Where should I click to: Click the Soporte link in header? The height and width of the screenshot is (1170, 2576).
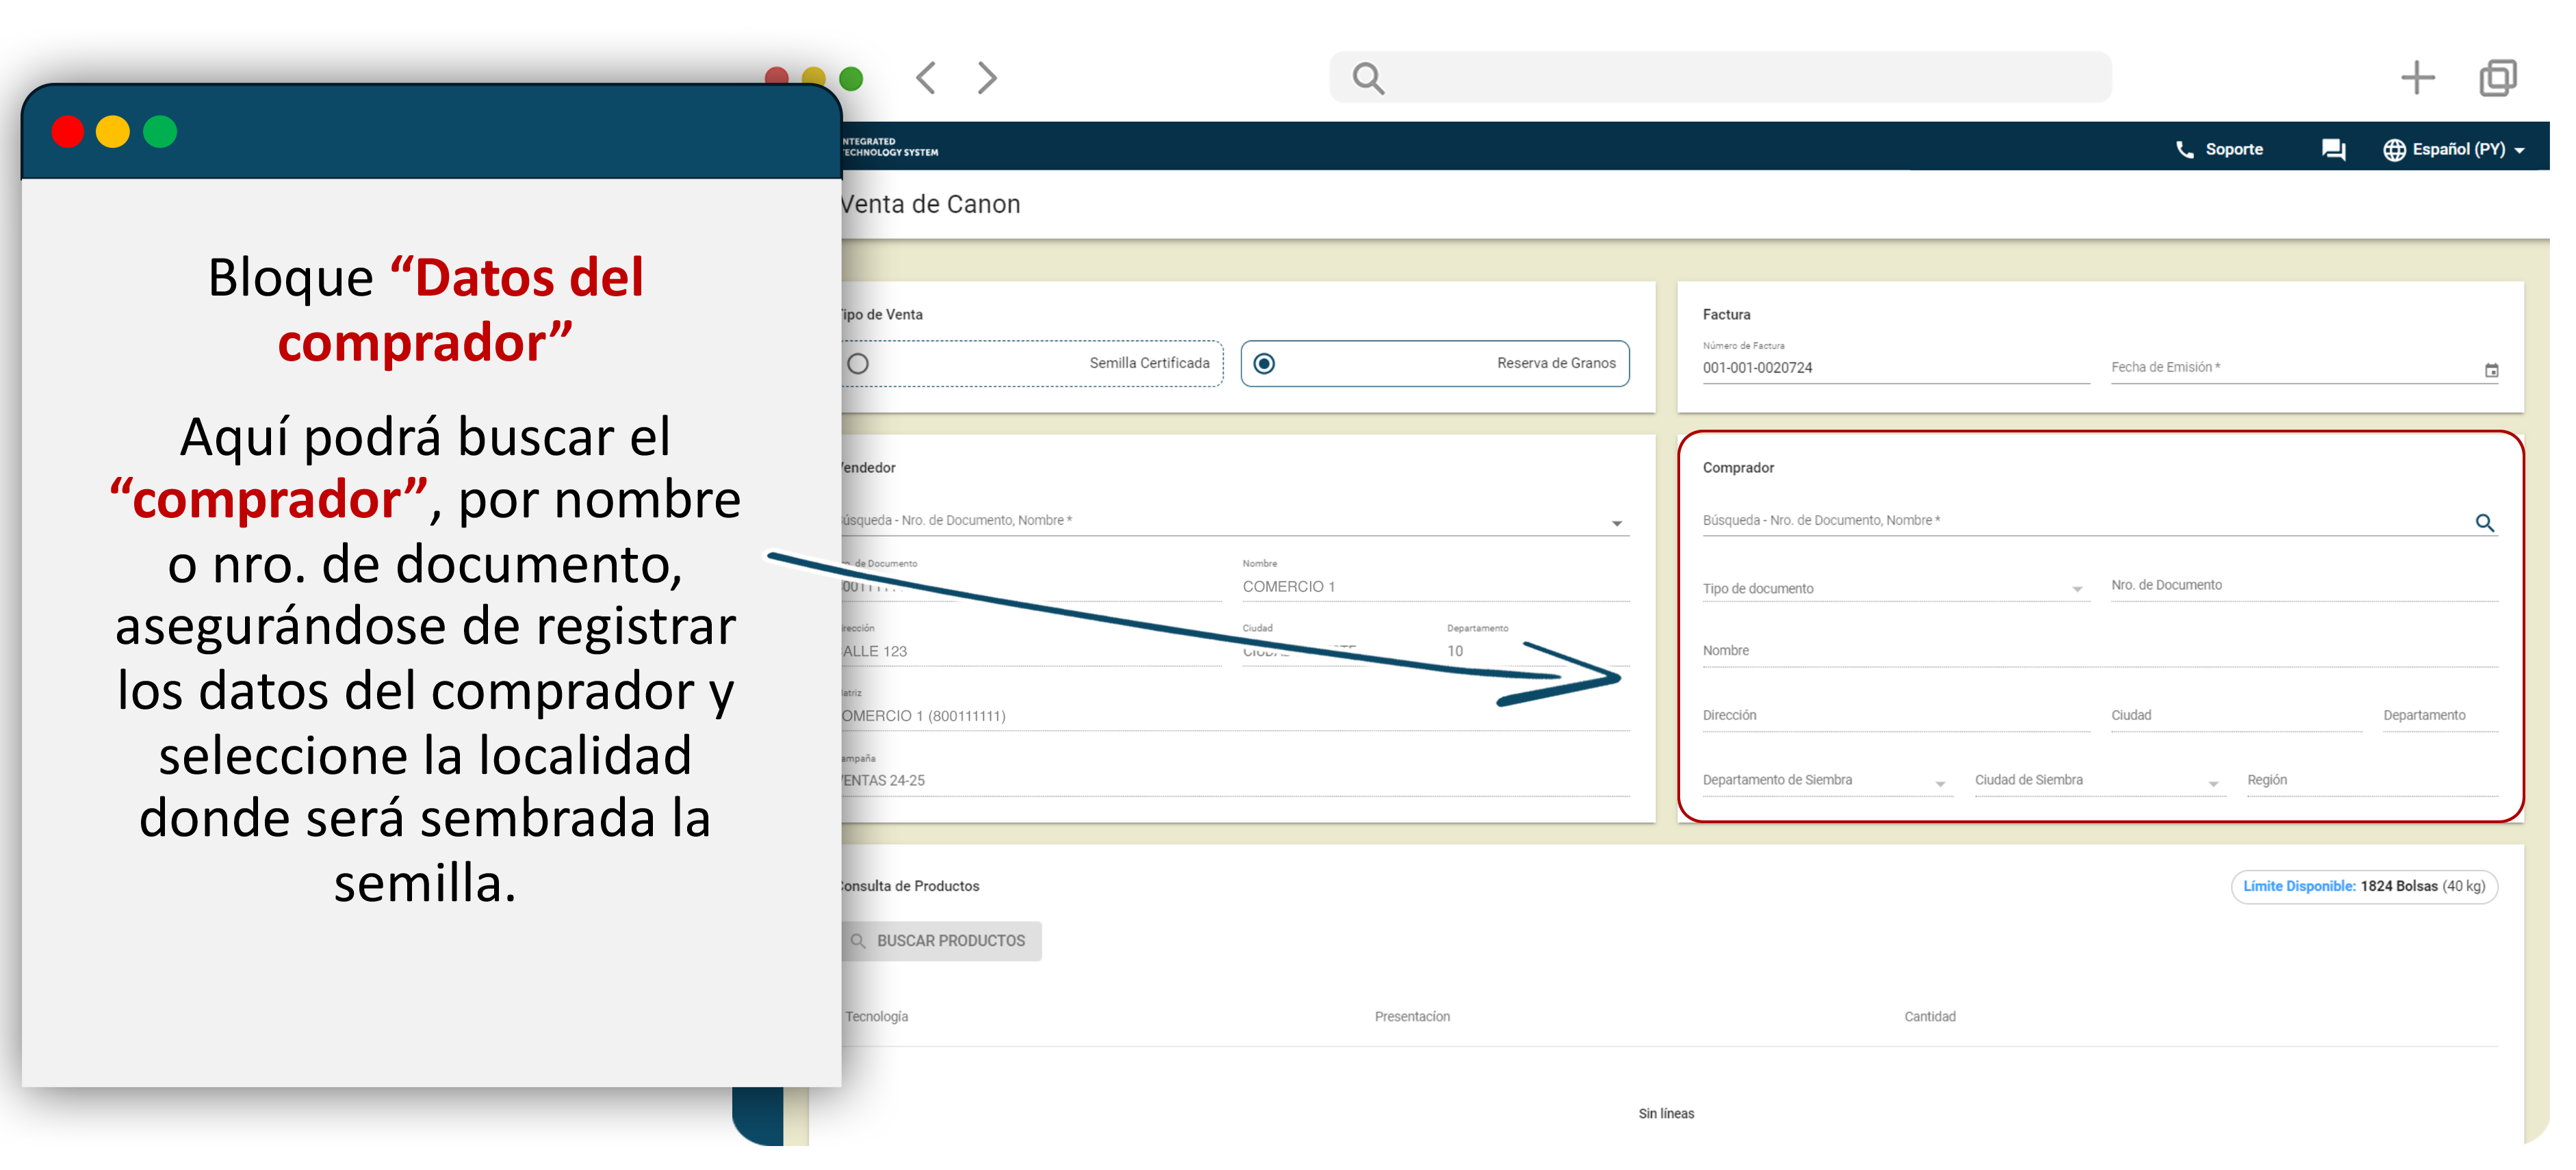tap(2234, 150)
